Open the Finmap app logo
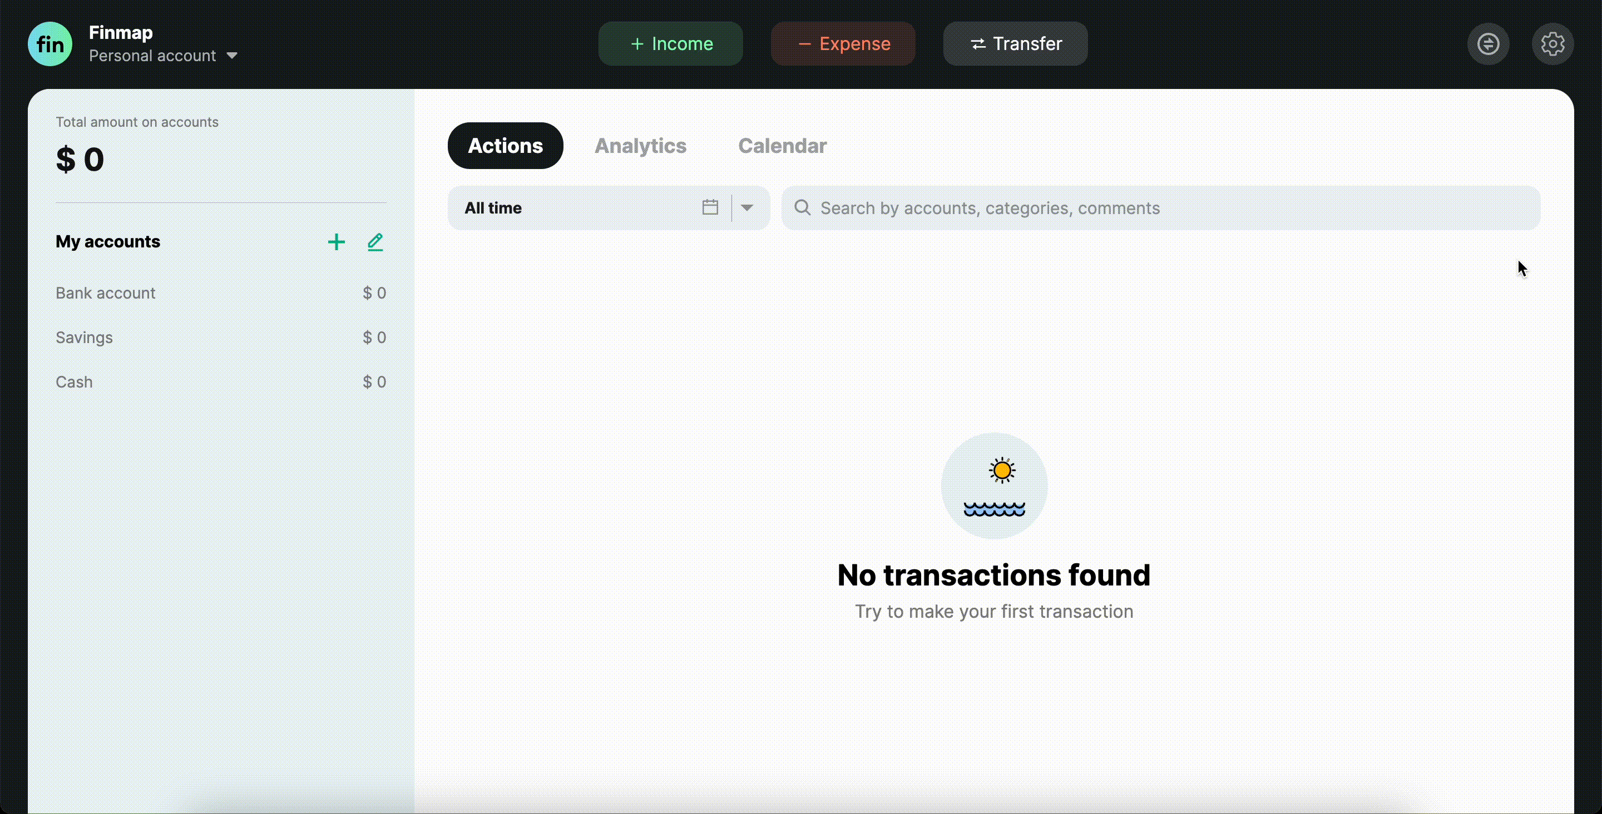 pos(50,43)
